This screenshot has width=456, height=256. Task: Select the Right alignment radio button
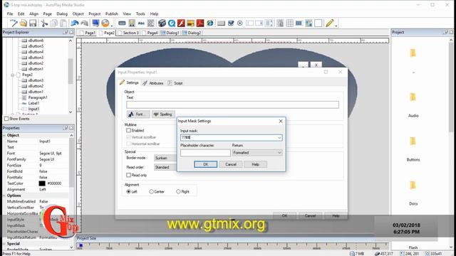pyautogui.click(x=178, y=191)
